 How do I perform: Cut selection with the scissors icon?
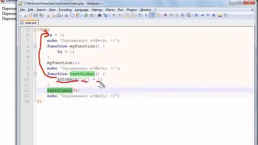66,15
